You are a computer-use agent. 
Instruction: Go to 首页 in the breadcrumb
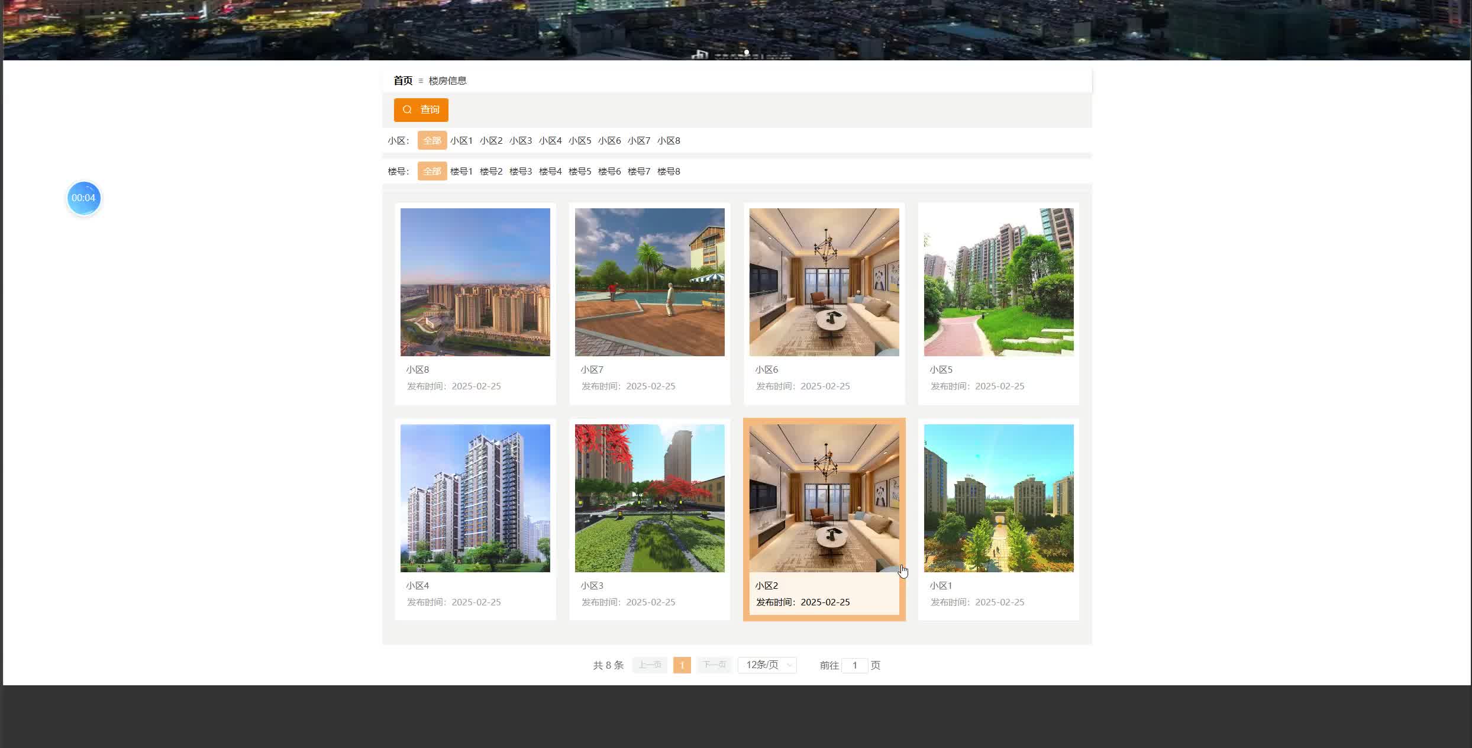pos(403,80)
